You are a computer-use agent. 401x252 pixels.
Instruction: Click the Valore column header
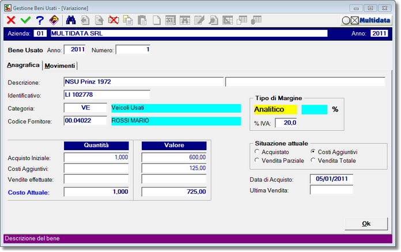click(x=174, y=146)
